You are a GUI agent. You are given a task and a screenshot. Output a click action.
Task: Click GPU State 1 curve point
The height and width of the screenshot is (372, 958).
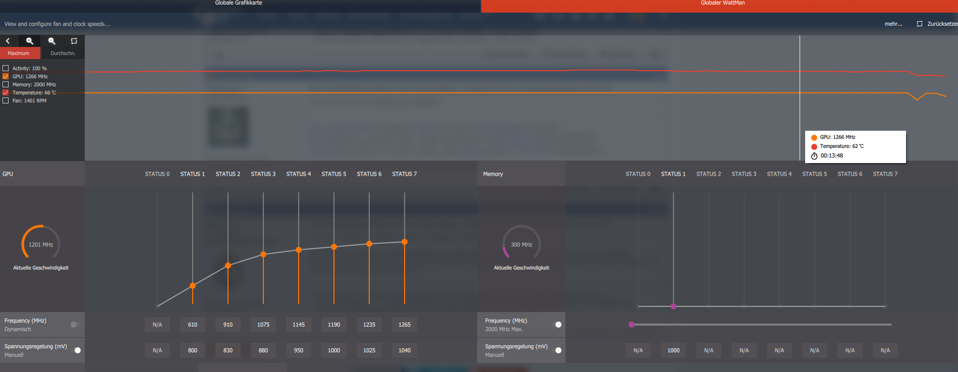click(x=193, y=286)
